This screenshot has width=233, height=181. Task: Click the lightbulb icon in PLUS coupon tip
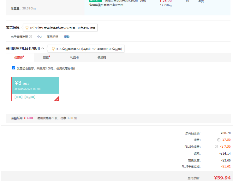pos(53,49)
